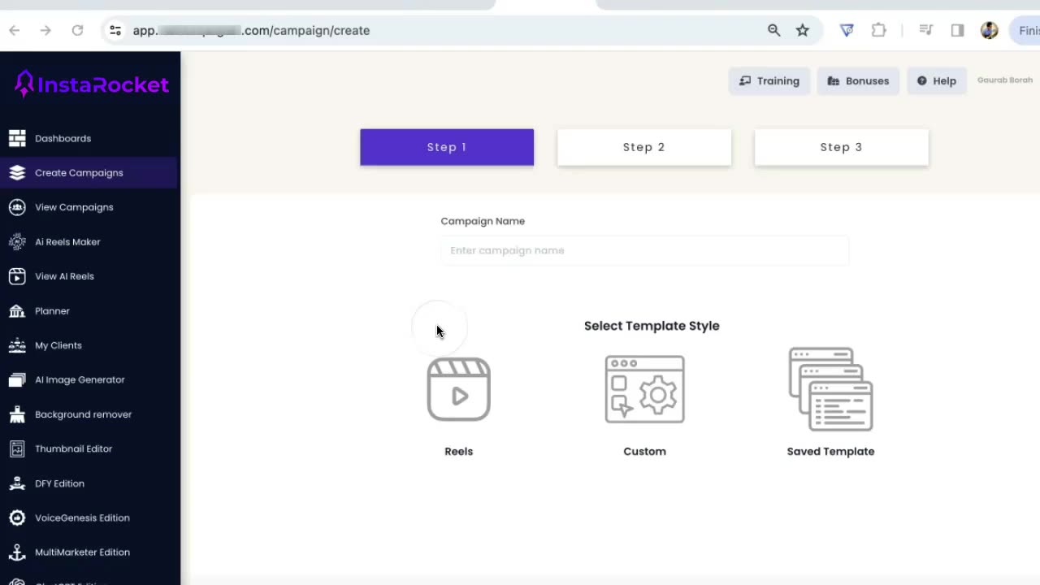Click the Ai Reels Maker icon

click(17, 242)
